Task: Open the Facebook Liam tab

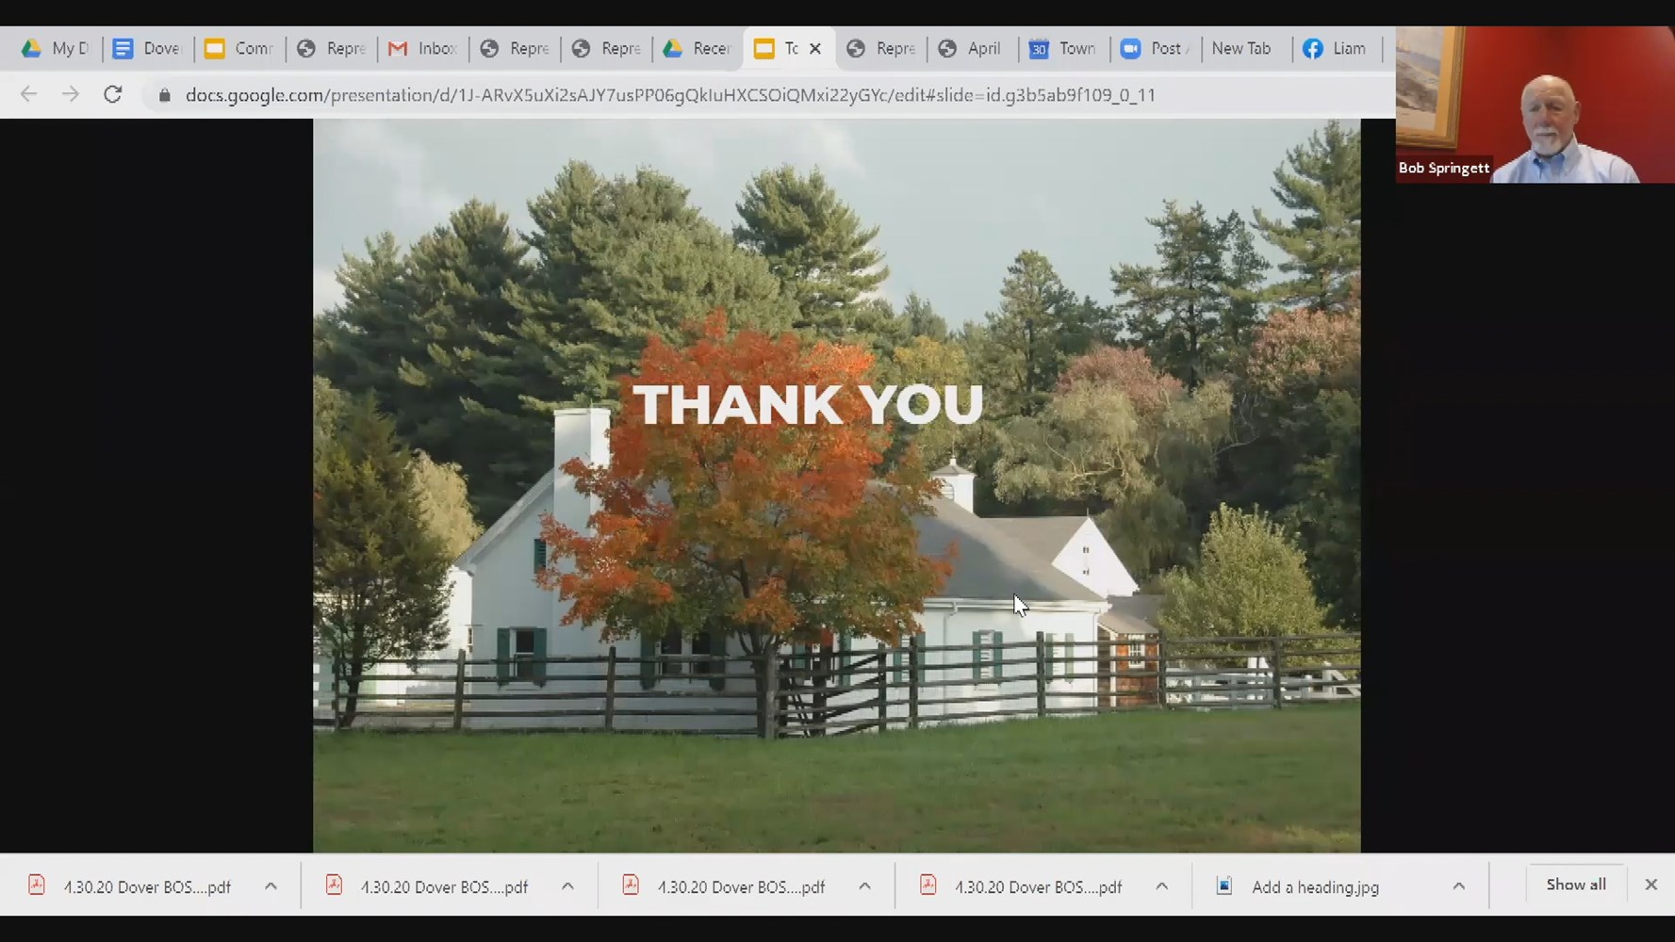Action: point(1335,49)
